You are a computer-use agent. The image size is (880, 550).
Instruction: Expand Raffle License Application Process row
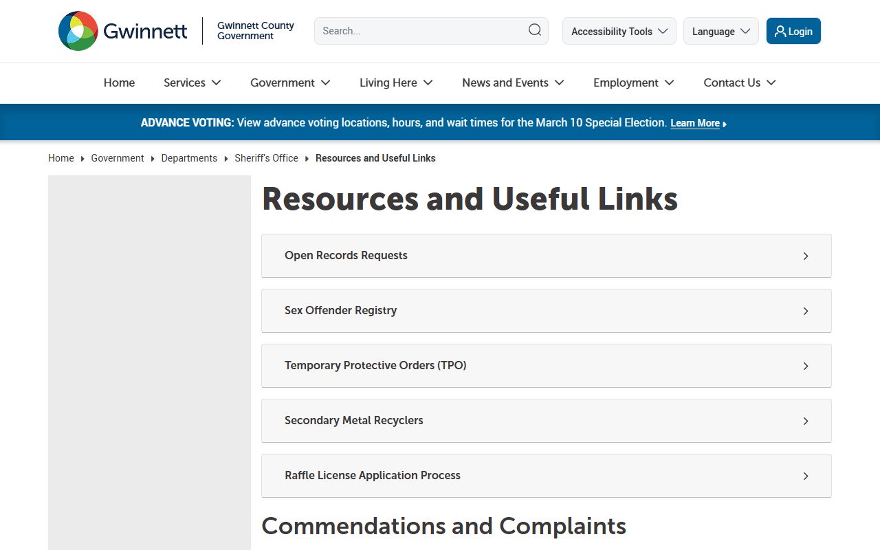(x=547, y=476)
